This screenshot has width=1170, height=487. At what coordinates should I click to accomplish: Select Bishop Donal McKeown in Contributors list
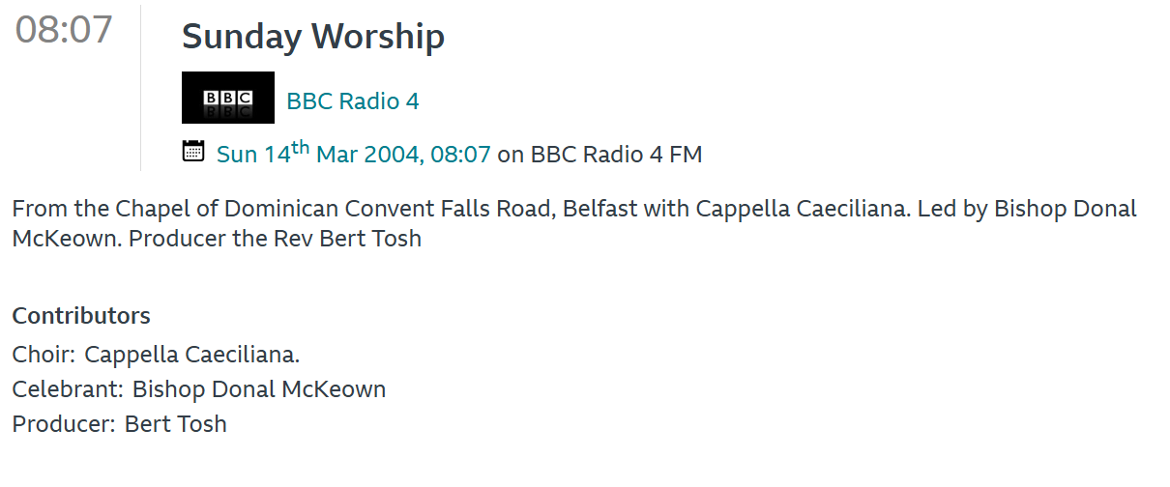(x=259, y=389)
